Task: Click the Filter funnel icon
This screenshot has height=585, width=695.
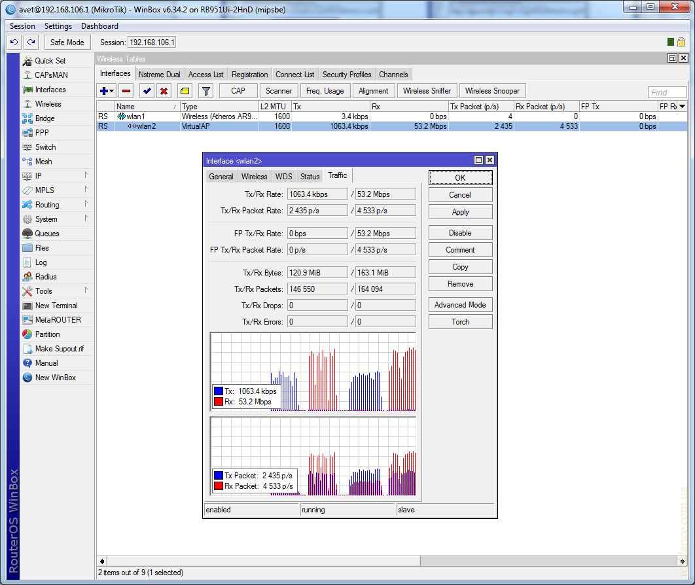Action: 205,91
